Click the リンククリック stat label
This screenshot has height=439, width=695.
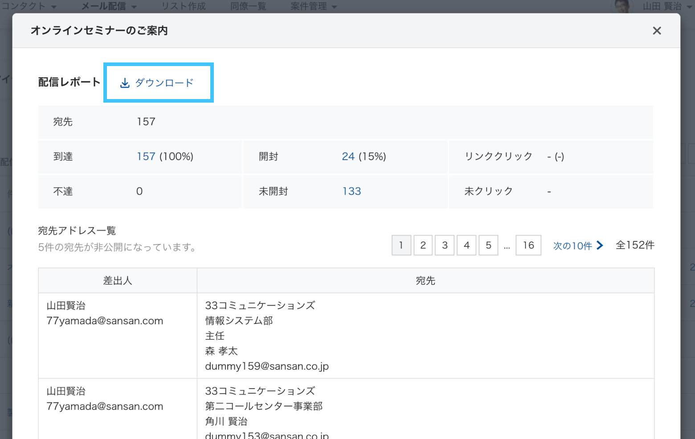point(499,156)
